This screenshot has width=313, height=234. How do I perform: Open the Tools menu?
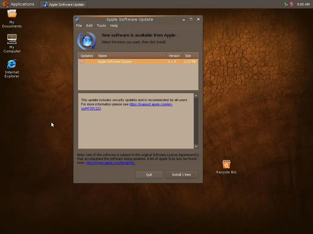click(x=101, y=26)
